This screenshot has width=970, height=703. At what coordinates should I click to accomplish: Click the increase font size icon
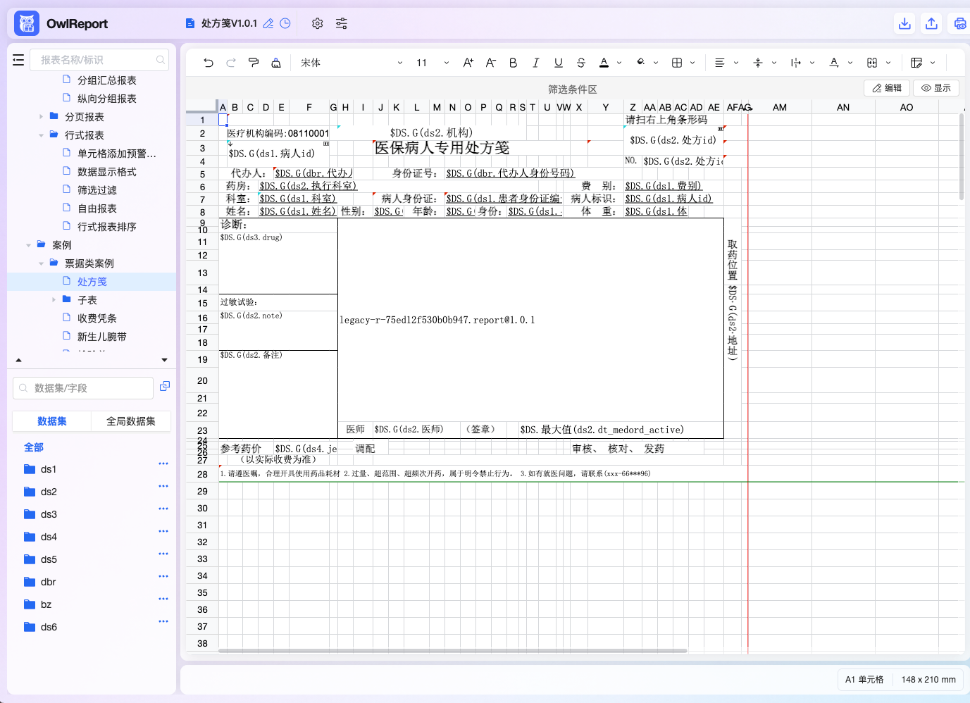(468, 63)
